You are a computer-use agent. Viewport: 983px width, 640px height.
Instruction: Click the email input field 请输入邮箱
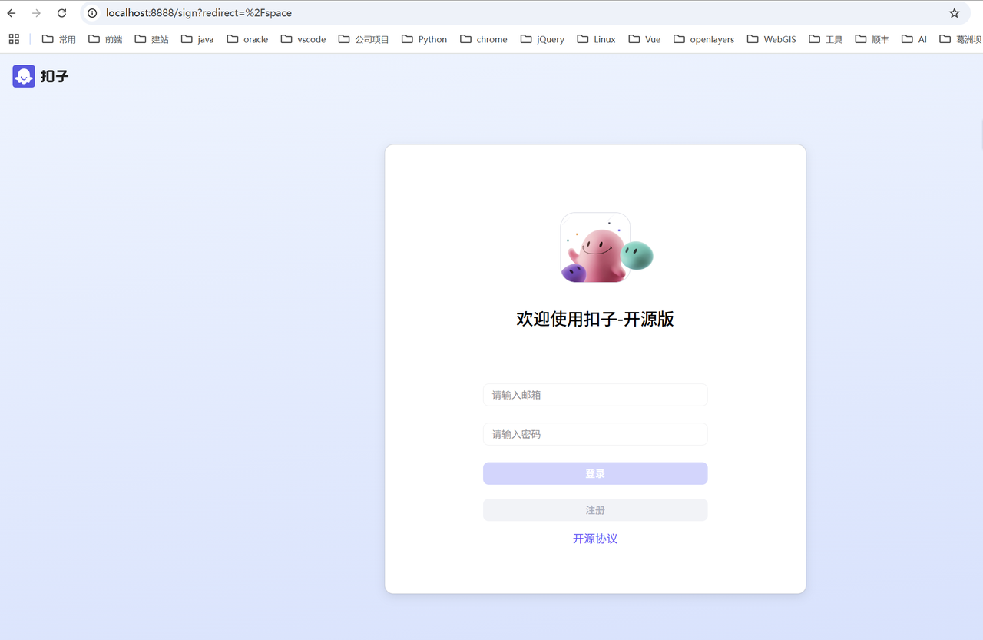click(595, 394)
